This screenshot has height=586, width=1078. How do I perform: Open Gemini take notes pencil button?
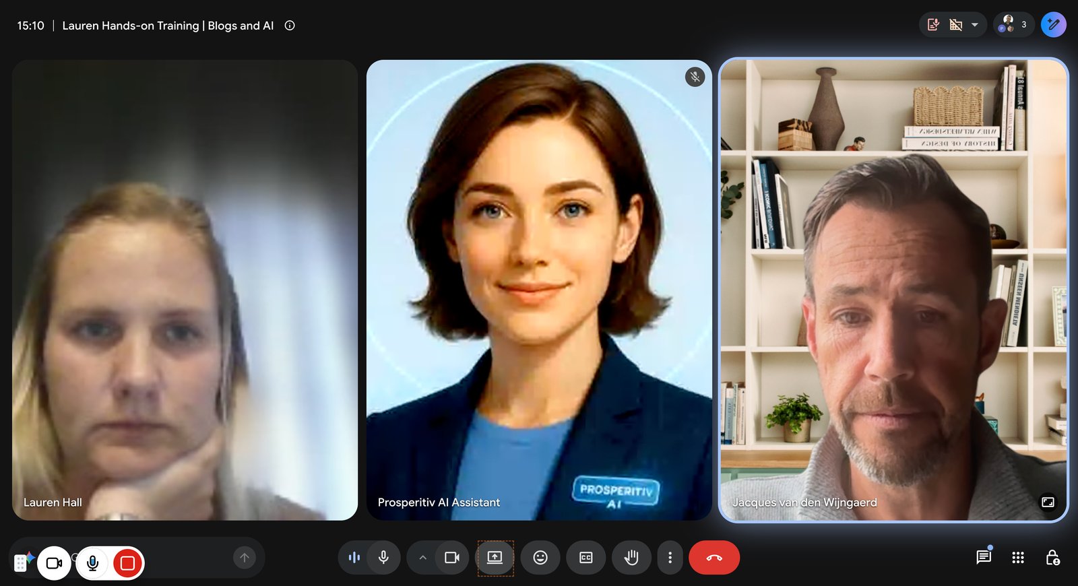pos(1054,25)
